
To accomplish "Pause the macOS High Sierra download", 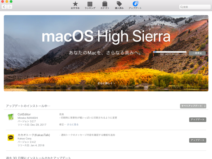I will tap(197, 53).
